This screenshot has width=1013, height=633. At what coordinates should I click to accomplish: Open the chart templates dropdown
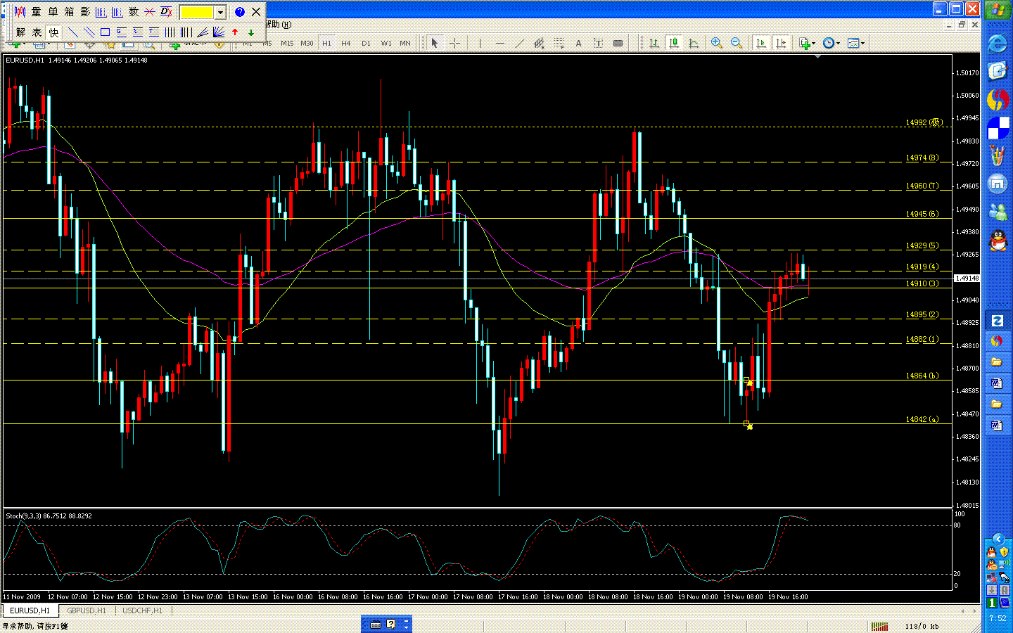coord(856,44)
